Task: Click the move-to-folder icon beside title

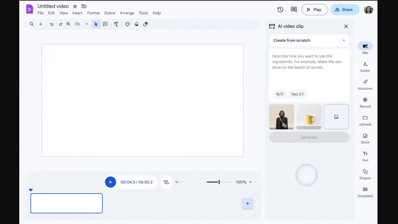Action: point(84,6)
